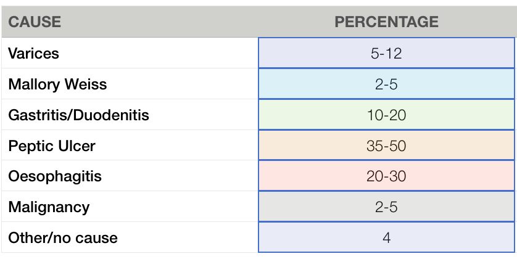Select the pink 20-30 percentage cell
The image size is (517, 259).
coord(386,176)
